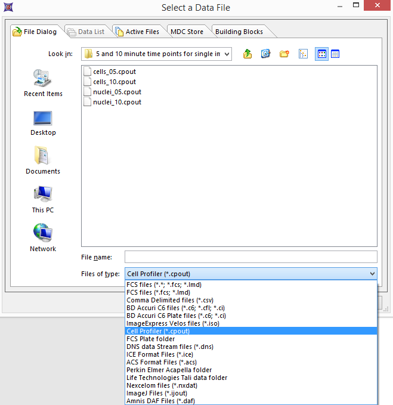Screen dimensions: 393x405
Task: Collapse the Files of type dropdown
Action: pos(372,274)
